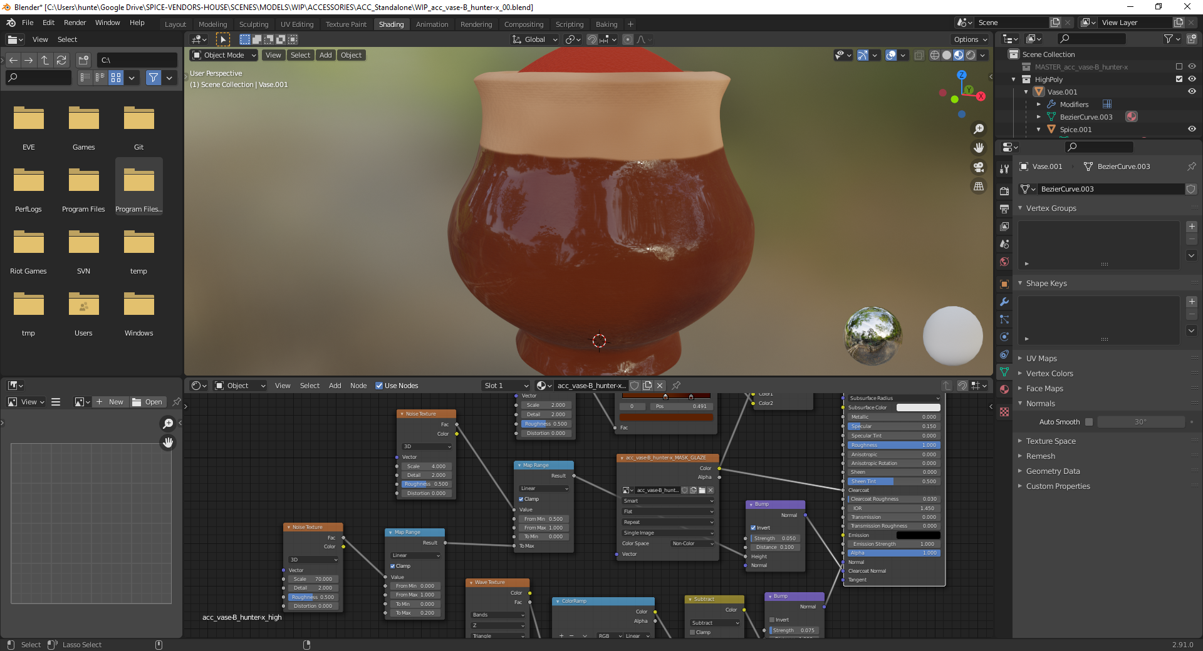Click the black Emission color swatch

click(x=918, y=535)
